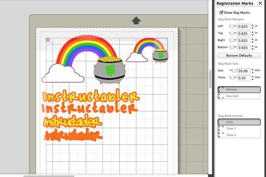266x177 pixels.
Task: Select the Default reg mark style
Action: [x=239, y=90]
